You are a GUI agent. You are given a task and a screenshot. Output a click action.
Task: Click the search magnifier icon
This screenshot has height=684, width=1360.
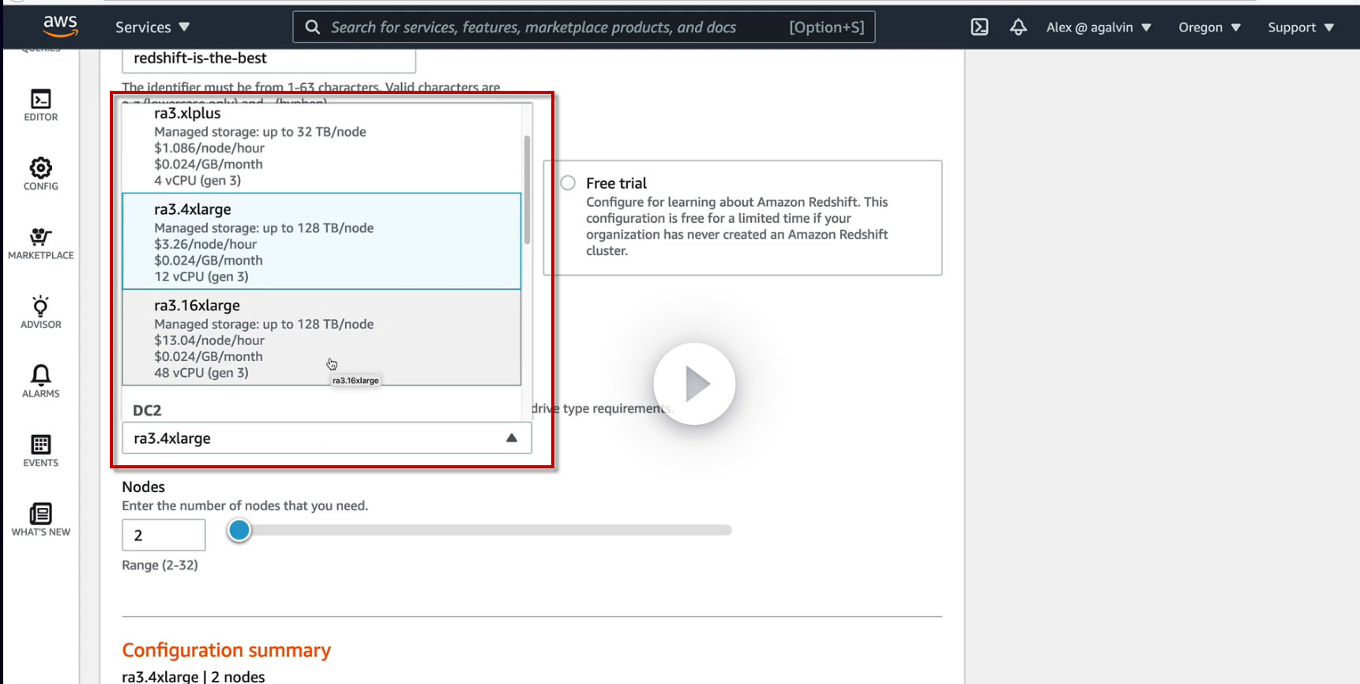(x=313, y=27)
